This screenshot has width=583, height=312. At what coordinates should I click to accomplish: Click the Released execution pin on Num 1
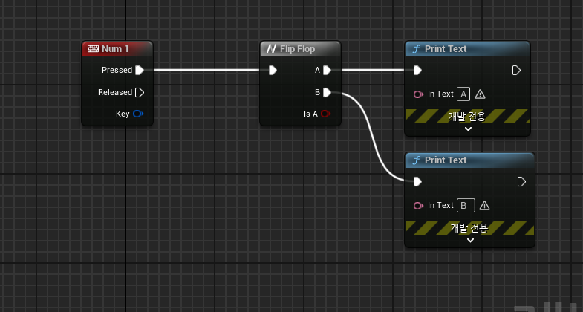140,92
